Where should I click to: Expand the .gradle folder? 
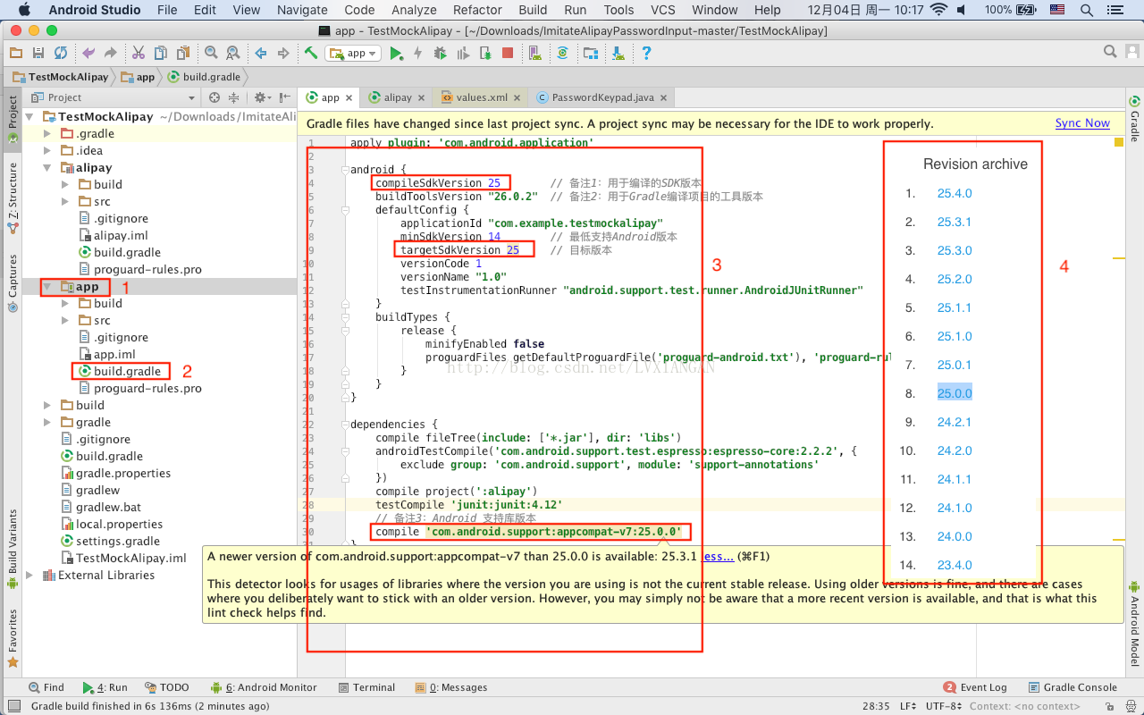(48, 133)
